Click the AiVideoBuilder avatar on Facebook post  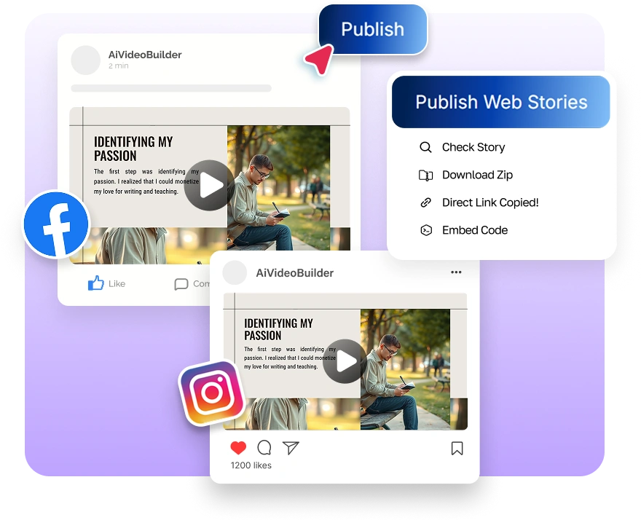86,60
